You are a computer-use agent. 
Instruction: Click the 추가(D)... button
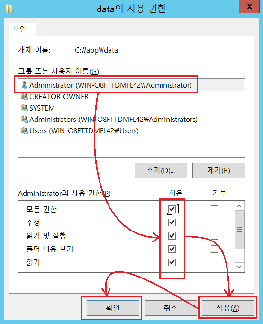pyautogui.click(x=161, y=170)
